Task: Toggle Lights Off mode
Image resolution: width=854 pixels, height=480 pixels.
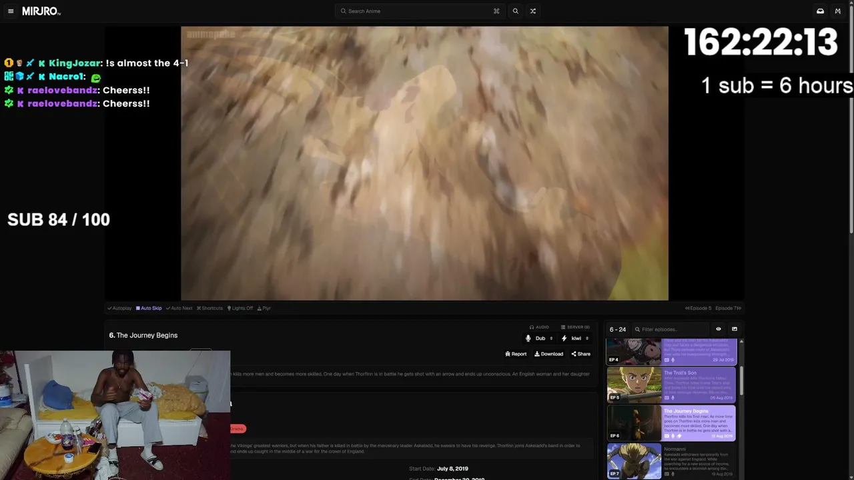Action: [x=240, y=308]
